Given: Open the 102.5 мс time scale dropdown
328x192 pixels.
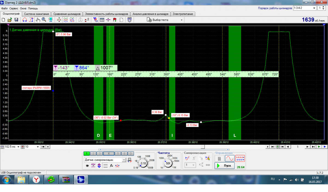Looking at the screenshot, I should pos(19,147).
